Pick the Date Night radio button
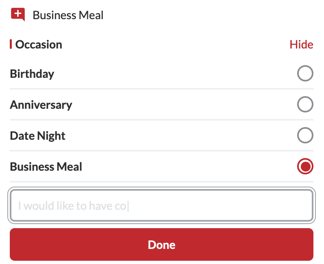The image size is (324, 264). (305, 136)
